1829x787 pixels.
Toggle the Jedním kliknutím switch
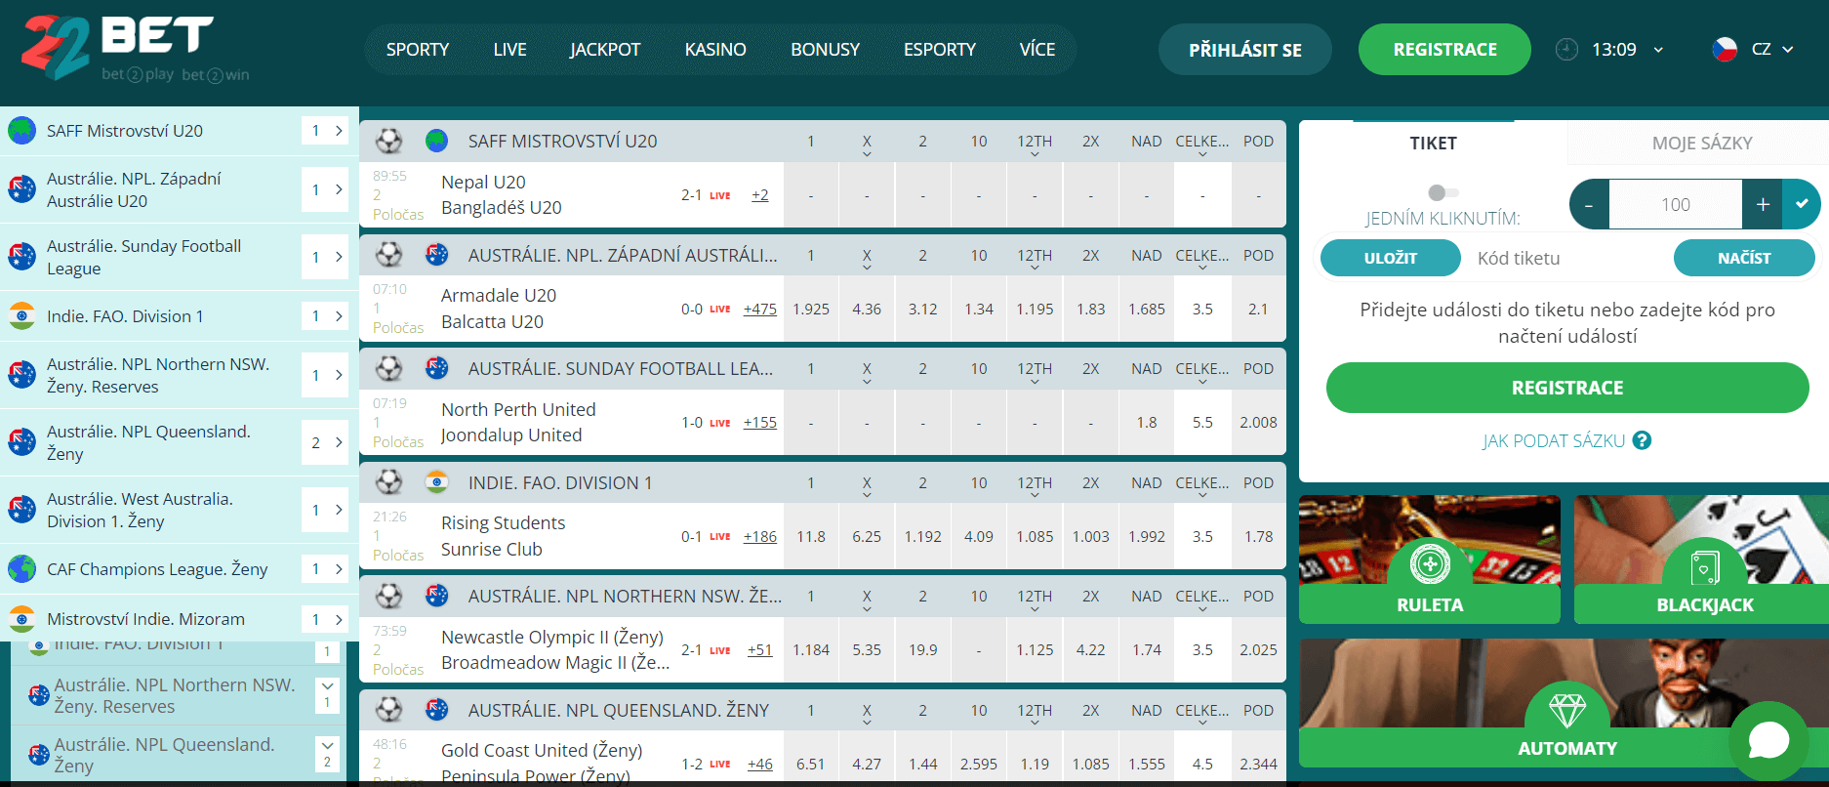(1443, 192)
